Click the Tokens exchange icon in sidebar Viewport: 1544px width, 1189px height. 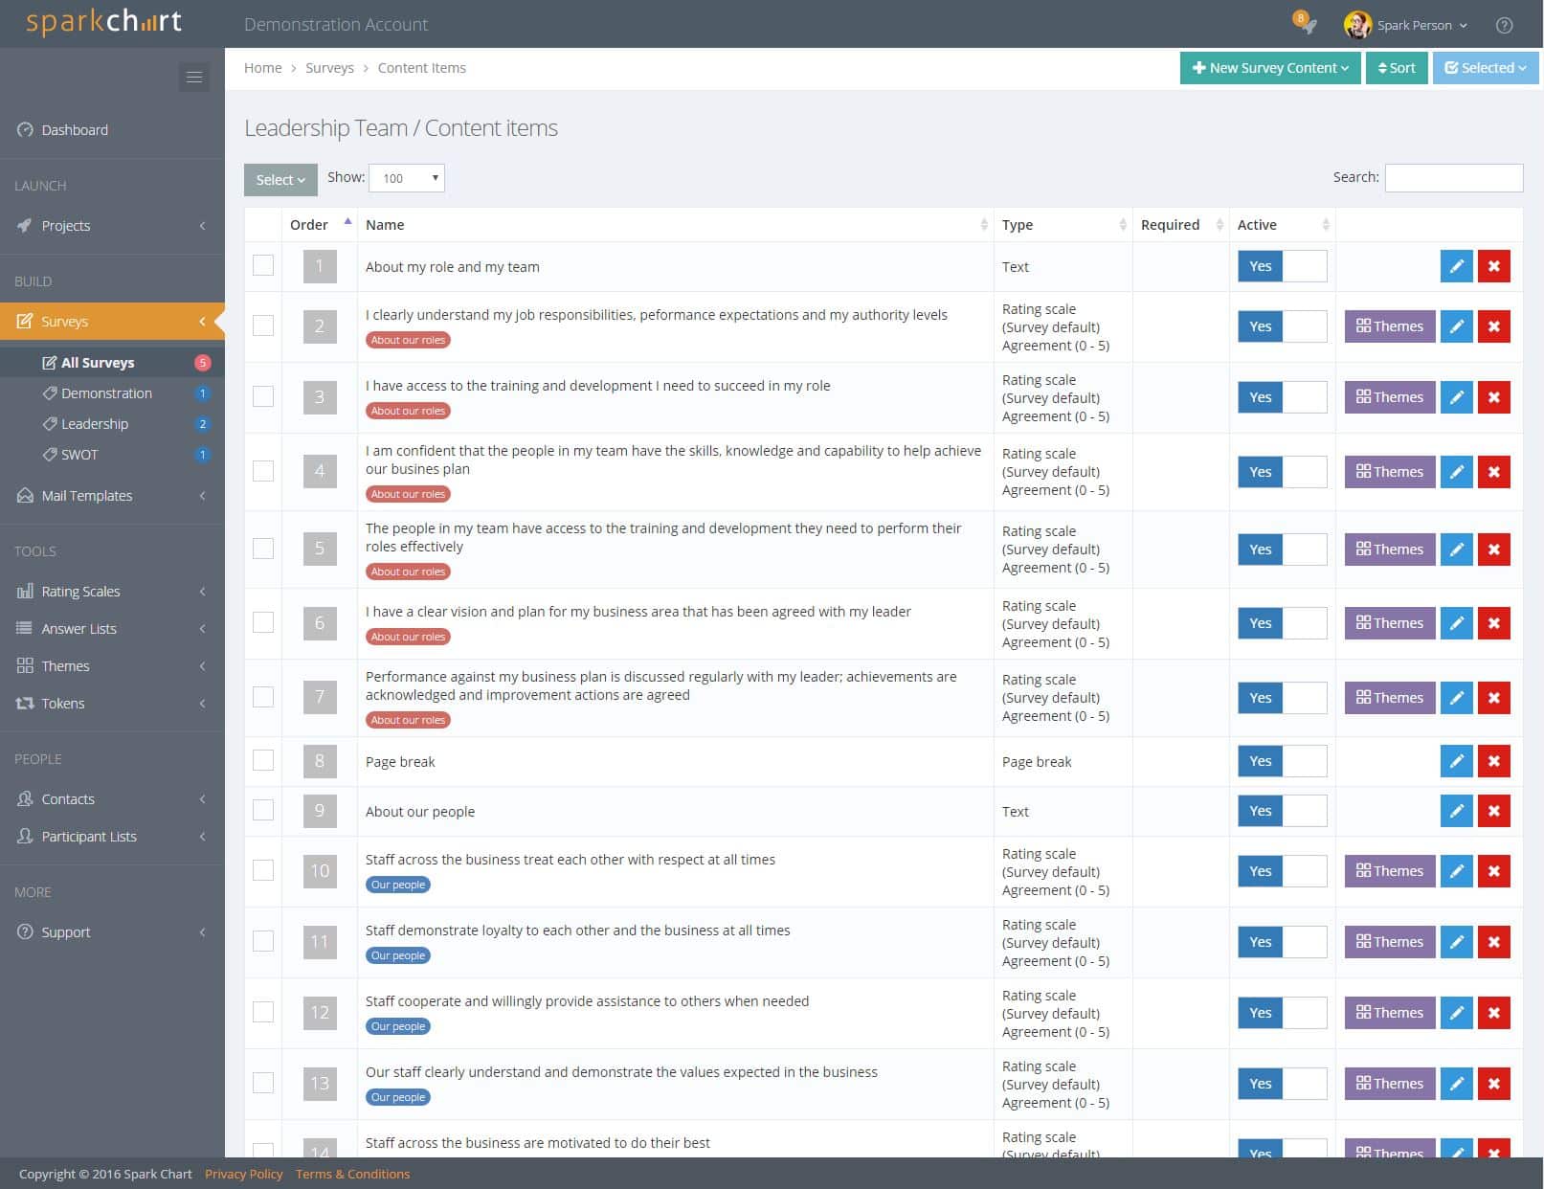tap(25, 704)
